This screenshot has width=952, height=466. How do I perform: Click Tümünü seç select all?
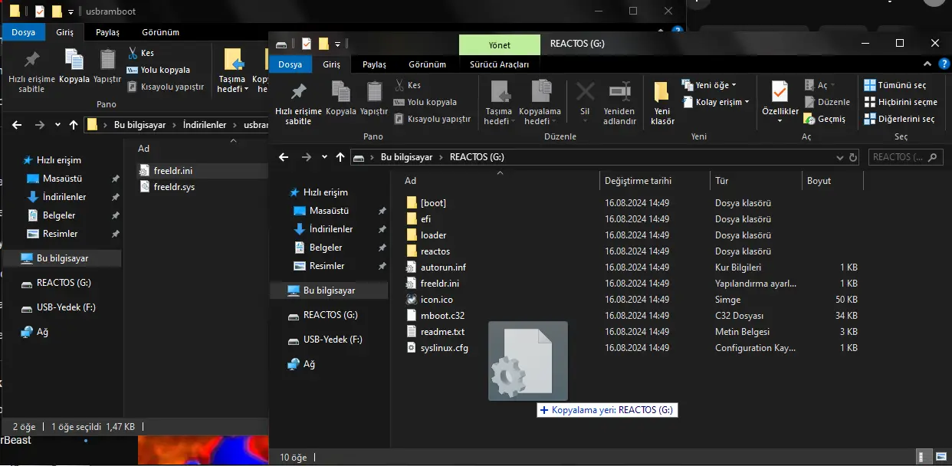895,85
